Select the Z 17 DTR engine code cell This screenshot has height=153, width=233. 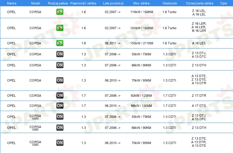click(x=199, y=96)
